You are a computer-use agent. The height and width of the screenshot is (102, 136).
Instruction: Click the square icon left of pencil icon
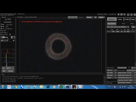[133, 68]
